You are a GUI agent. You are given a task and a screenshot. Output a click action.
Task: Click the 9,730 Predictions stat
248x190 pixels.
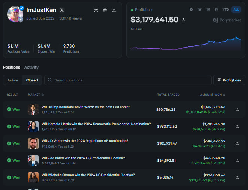(x=71, y=48)
